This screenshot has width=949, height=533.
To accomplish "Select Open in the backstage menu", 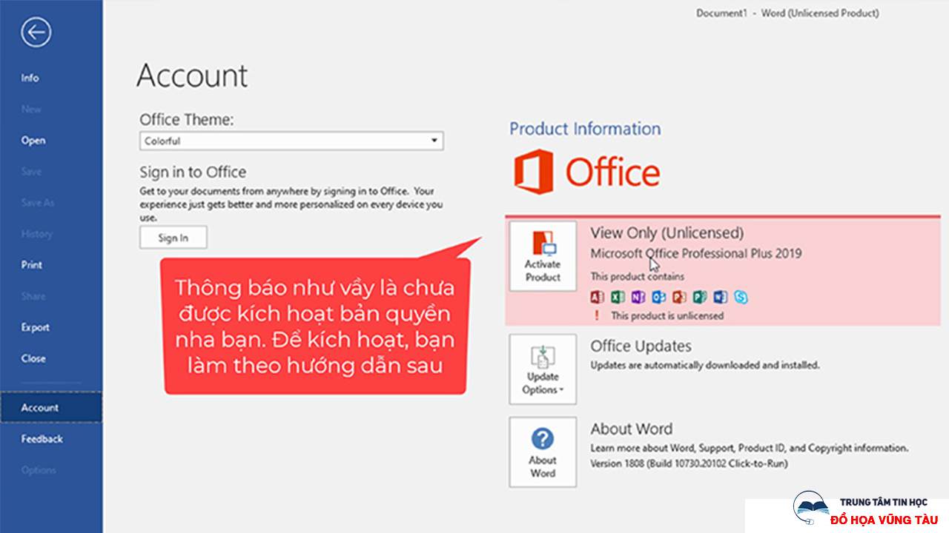I will (x=33, y=140).
